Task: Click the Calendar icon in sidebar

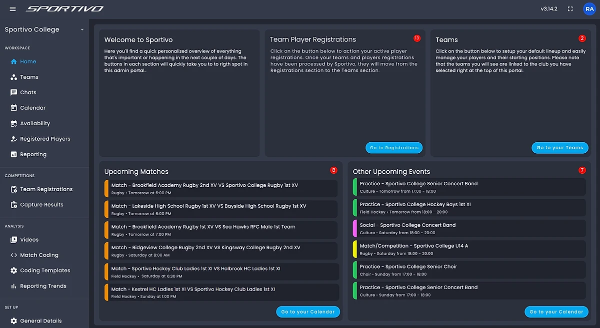Action: (x=14, y=108)
